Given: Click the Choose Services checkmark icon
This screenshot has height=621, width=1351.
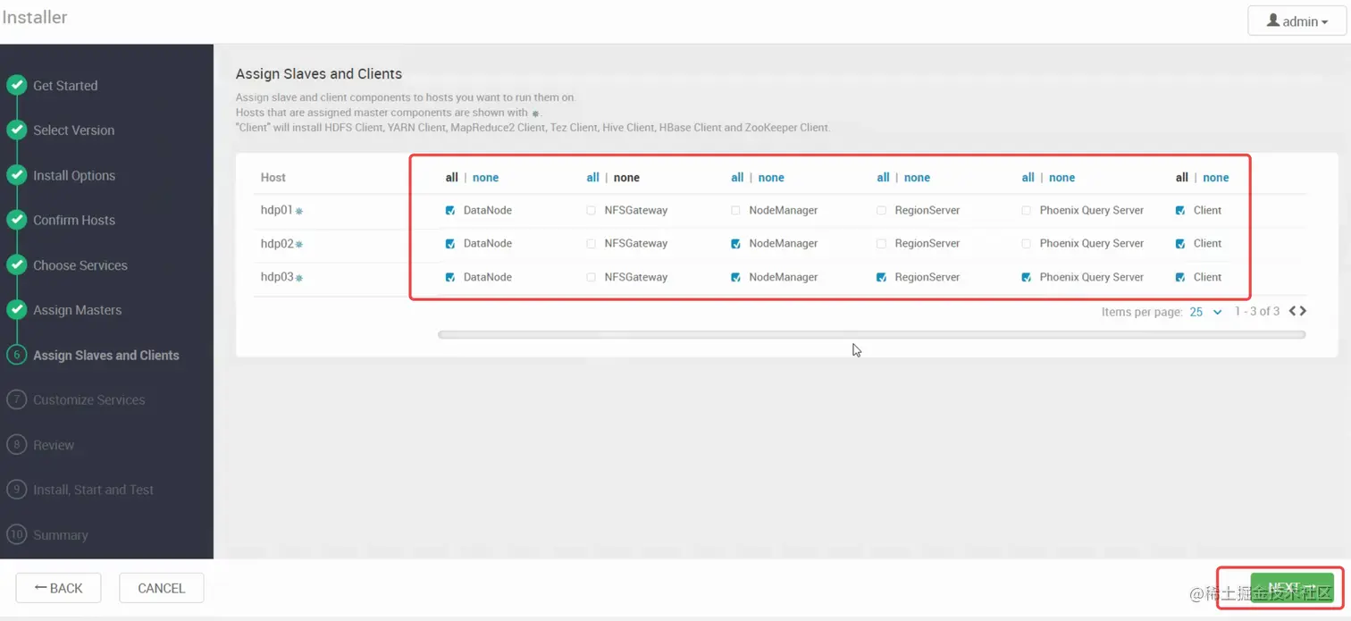Looking at the screenshot, I should point(17,265).
